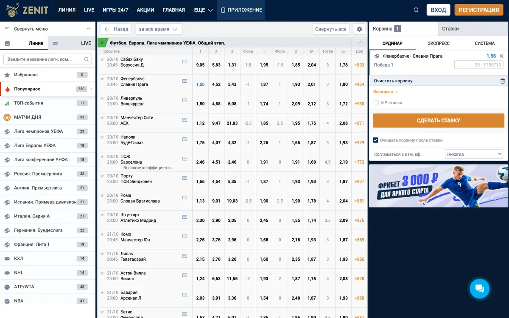The image size is (509, 318).
Task: Switch to the ЭКСПРЕСС tab
Action: (x=439, y=43)
